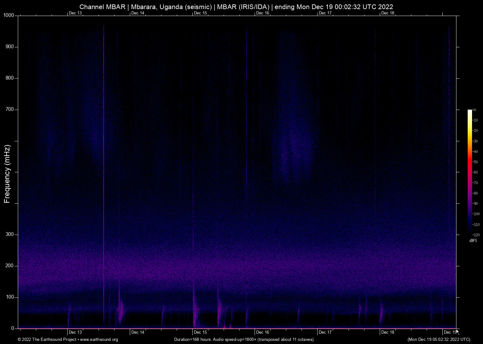
Task: Click the -60 colorbar scale label
Action: tap(475, 172)
